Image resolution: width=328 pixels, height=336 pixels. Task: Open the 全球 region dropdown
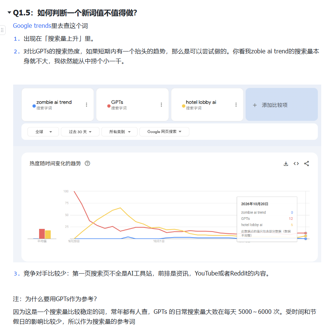[43, 132]
